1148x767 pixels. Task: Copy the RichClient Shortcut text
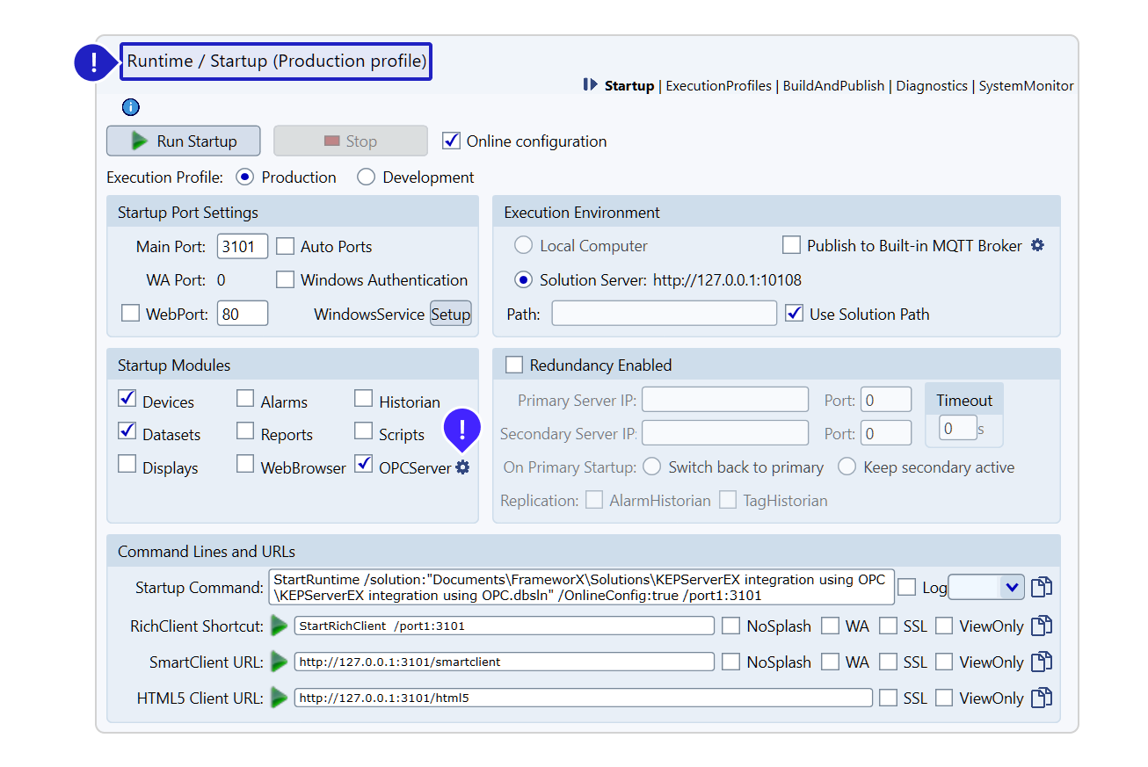click(x=1042, y=626)
